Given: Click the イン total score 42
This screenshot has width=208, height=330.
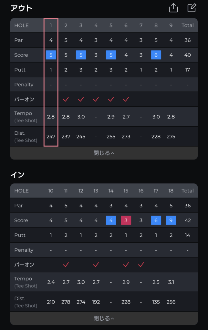Looking at the screenshot, I should [188, 220].
